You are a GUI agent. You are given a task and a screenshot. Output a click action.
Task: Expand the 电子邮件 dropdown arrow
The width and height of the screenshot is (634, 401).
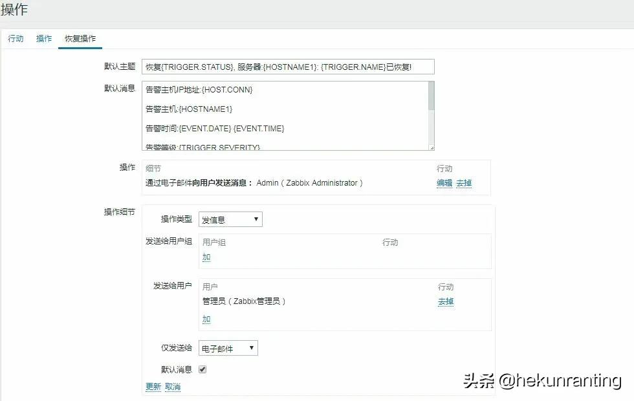tap(253, 347)
